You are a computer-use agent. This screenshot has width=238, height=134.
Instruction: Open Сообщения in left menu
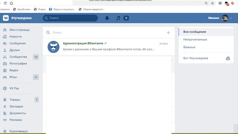tap(17, 43)
